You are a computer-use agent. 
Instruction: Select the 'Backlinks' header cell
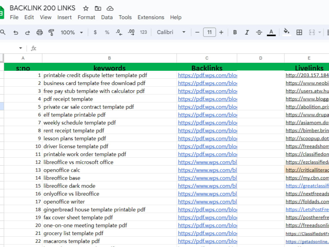tap(207, 67)
